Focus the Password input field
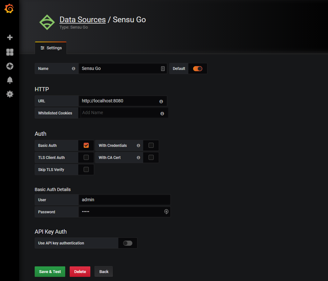This screenshot has width=328, height=281. coord(124,212)
